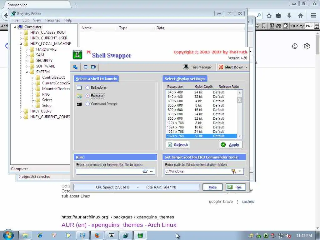
Task: Click the bookmarks list clipboard icon in browser
Action: pos(278,16)
